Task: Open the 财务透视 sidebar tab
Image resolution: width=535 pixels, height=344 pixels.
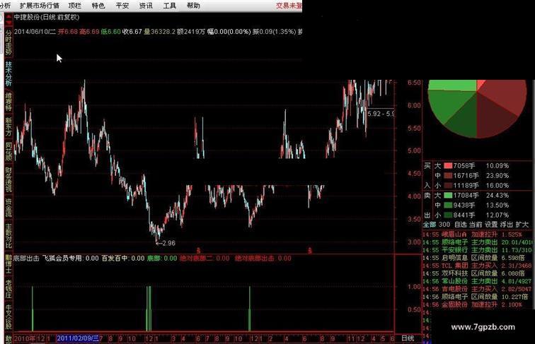Action: 8,179
